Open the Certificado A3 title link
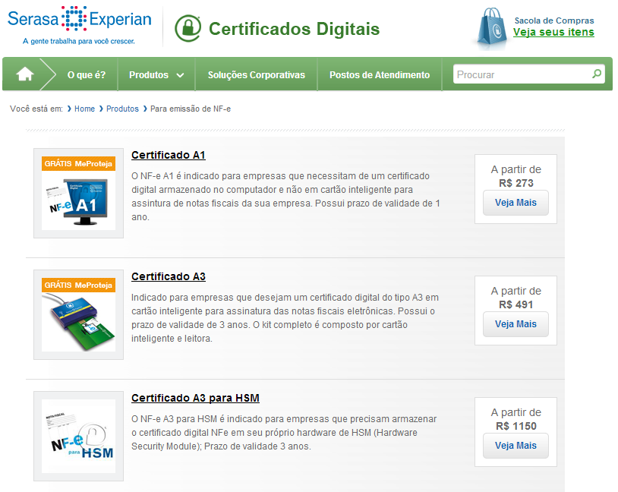Viewport: 618px width, 492px height. pos(169,276)
